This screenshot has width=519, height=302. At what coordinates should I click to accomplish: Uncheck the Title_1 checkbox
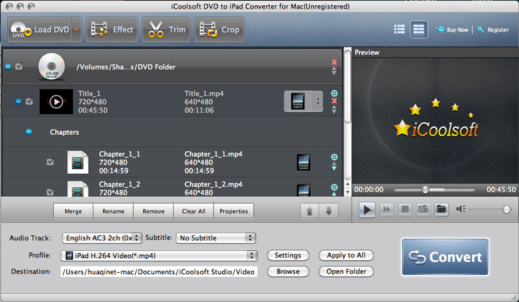[29, 102]
